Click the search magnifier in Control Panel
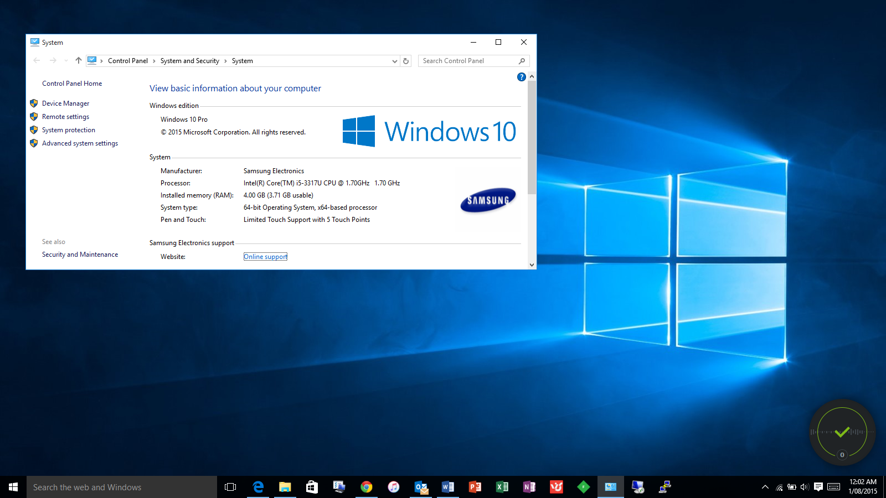Viewport: 886px width, 498px height. [522, 61]
